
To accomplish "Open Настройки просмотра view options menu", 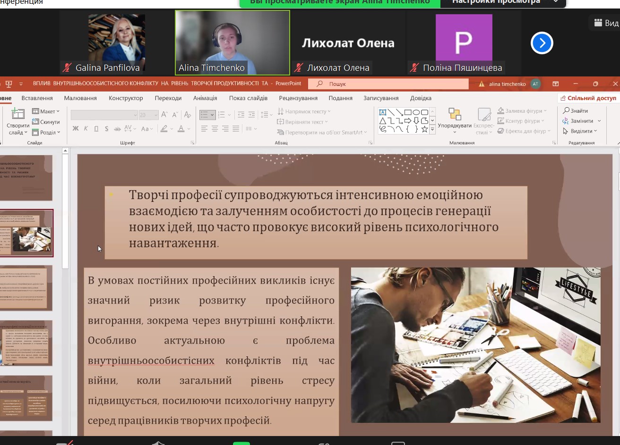I will (503, 2).
